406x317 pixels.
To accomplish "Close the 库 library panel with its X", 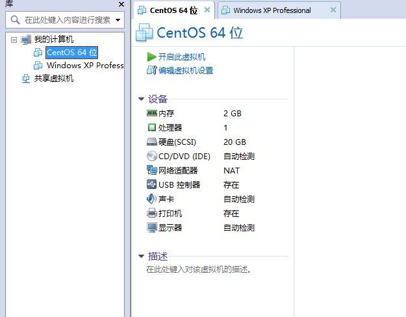I will click(121, 4).
